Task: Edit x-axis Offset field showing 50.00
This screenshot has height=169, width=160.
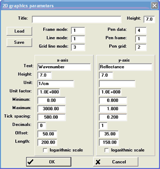Action: point(47,134)
